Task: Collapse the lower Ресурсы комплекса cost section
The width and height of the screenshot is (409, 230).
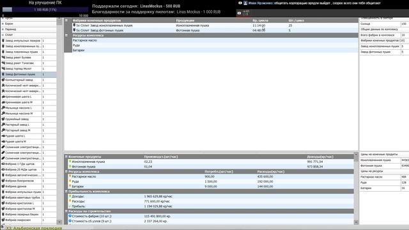Action: pyautogui.click(x=66, y=172)
